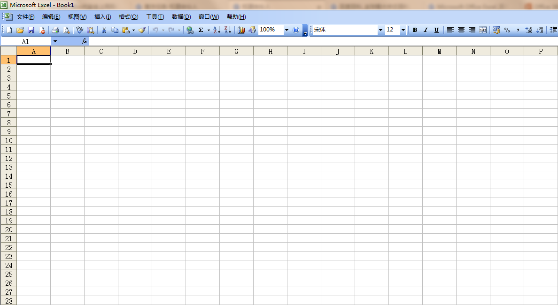558x305 pixels.
Task: Select row header 10
Action: pos(8,140)
